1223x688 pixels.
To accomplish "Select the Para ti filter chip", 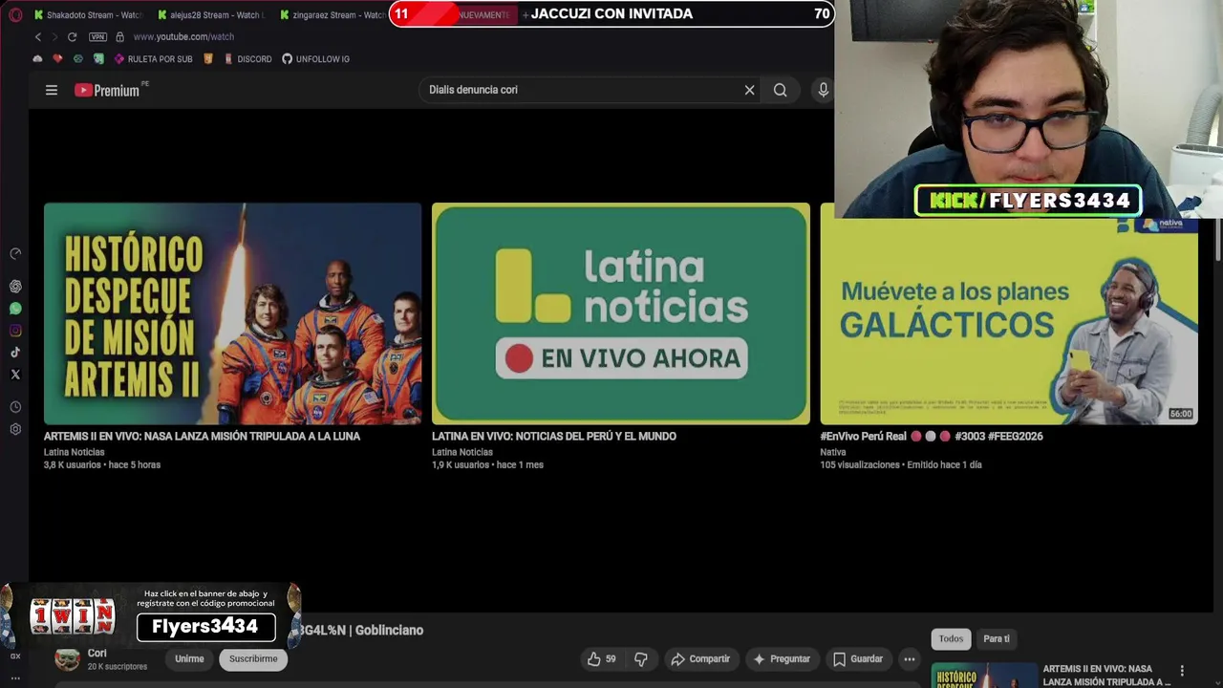I will pos(997,638).
